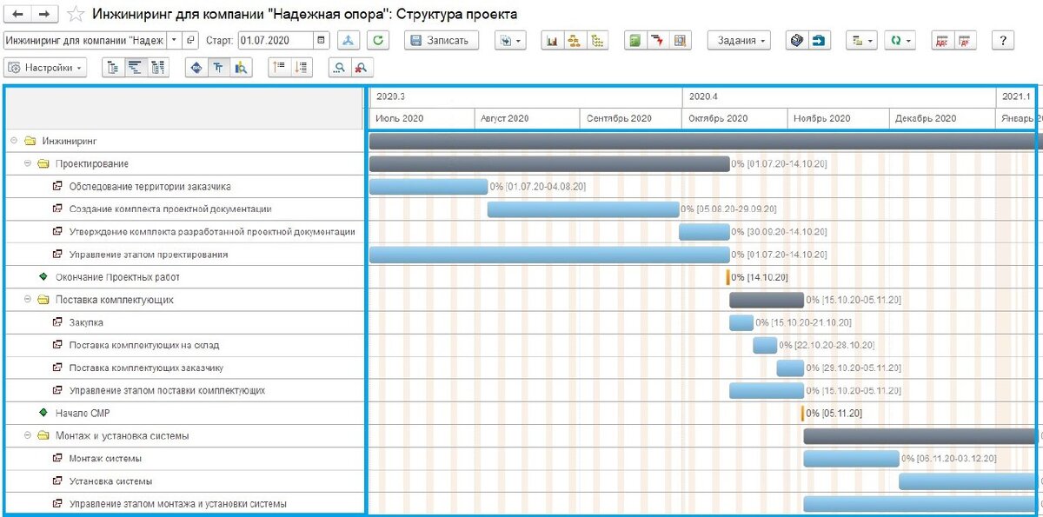1043x517 pixels.
Task: Click quarter header 2020.4
Action: 840,96
